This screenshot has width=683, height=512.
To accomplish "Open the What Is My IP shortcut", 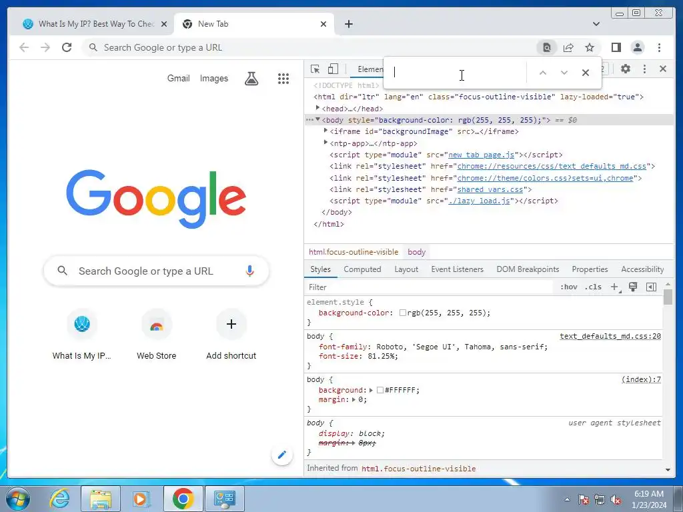I will 82,335.
